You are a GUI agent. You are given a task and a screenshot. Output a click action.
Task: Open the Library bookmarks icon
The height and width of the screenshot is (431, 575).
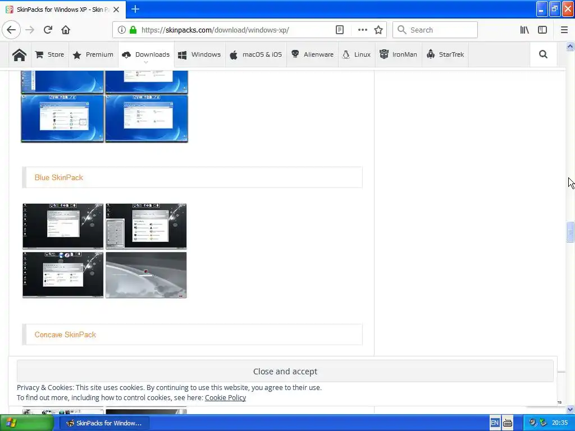point(524,30)
